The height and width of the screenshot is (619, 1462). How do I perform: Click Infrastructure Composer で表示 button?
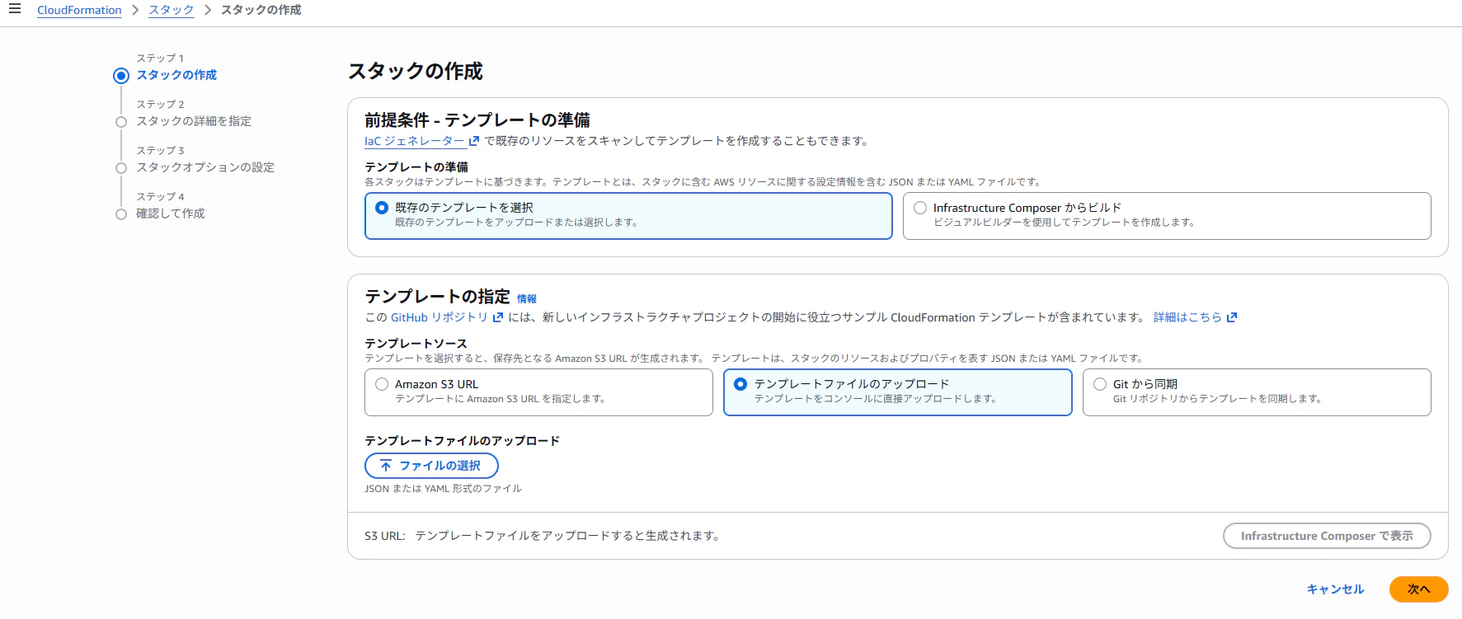[1327, 536]
